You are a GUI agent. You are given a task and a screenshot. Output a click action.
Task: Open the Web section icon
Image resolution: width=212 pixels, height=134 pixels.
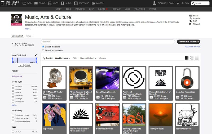click(x=24, y=3)
